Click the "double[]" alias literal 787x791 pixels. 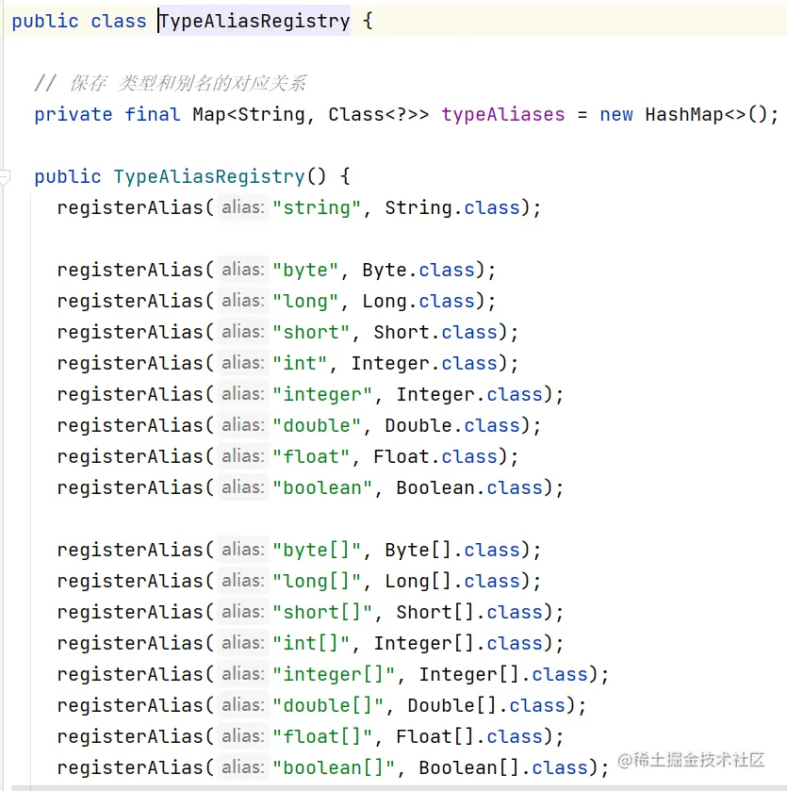pos(328,706)
